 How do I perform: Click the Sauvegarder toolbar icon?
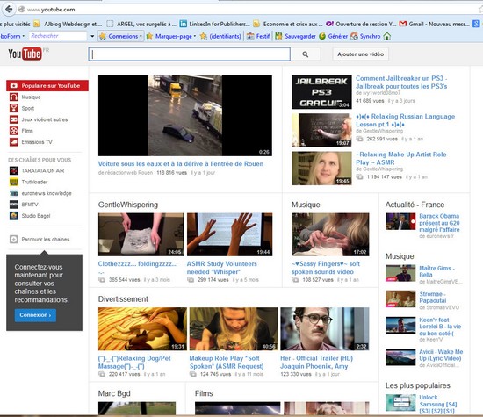tap(278, 36)
